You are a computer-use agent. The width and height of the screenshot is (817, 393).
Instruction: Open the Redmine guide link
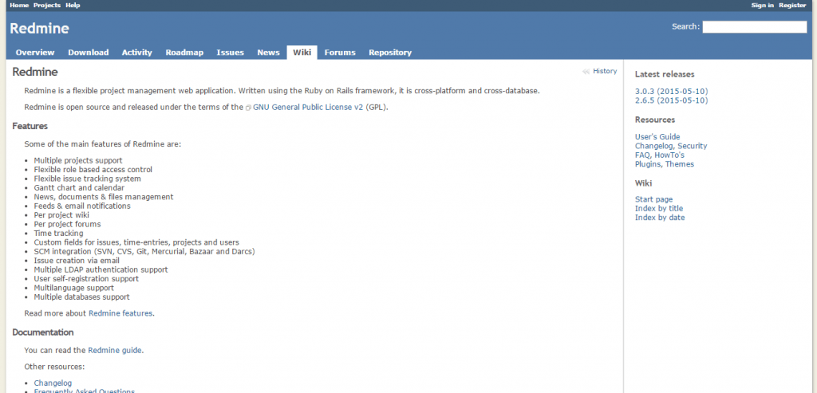(x=115, y=350)
